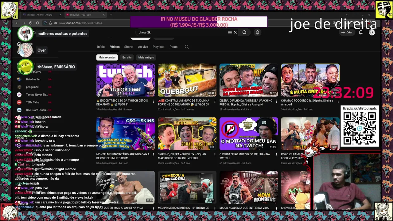Image resolution: width=393 pixels, height=221 pixels.
Task: Open the channel Shorts tab
Action: tap(129, 47)
